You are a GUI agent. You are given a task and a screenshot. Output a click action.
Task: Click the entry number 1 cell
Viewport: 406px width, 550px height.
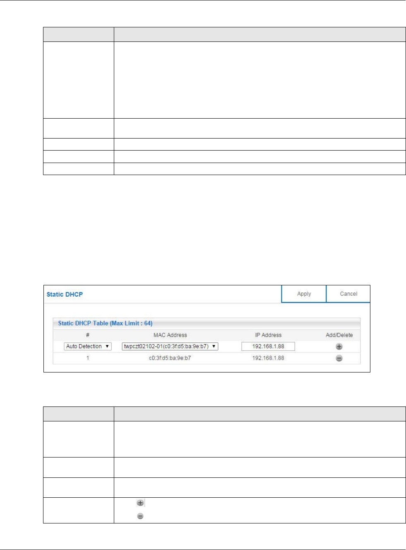point(88,358)
